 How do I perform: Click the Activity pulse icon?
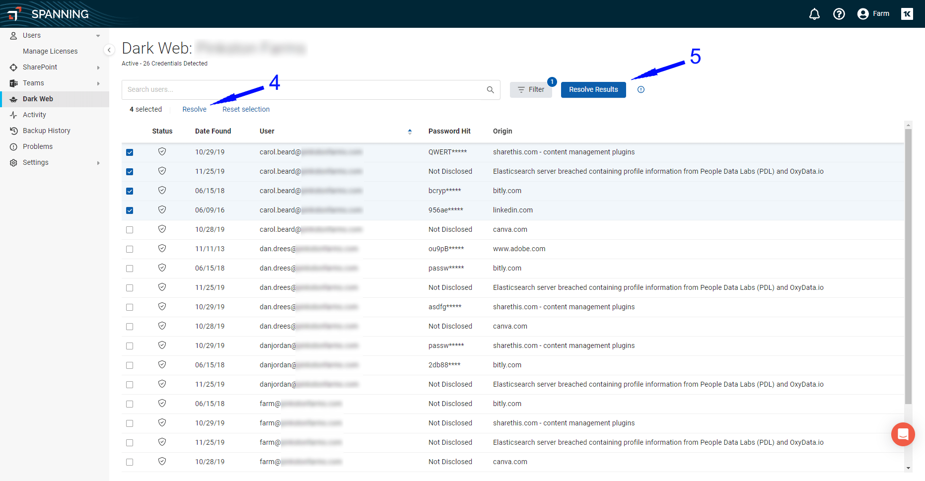point(13,115)
